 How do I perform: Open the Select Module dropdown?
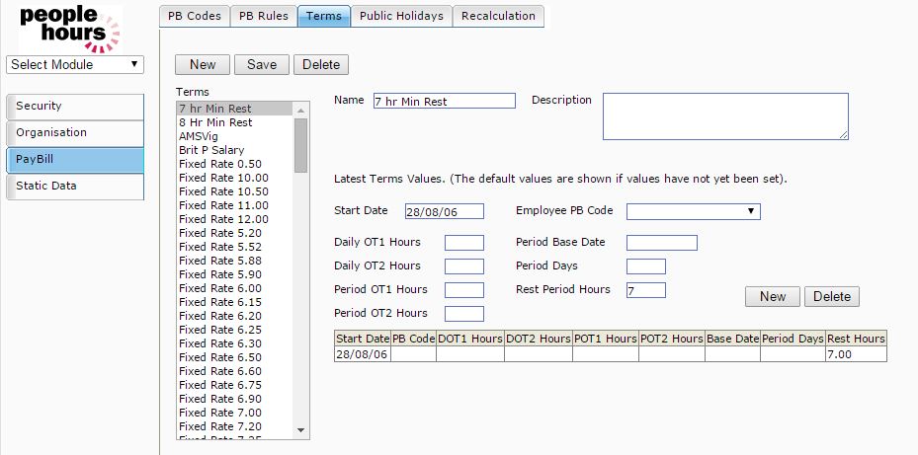coord(75,65)
